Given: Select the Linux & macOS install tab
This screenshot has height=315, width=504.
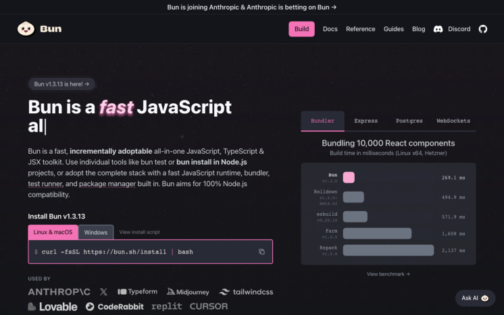Looking at the screenshot, I should (x=53, y=232).
